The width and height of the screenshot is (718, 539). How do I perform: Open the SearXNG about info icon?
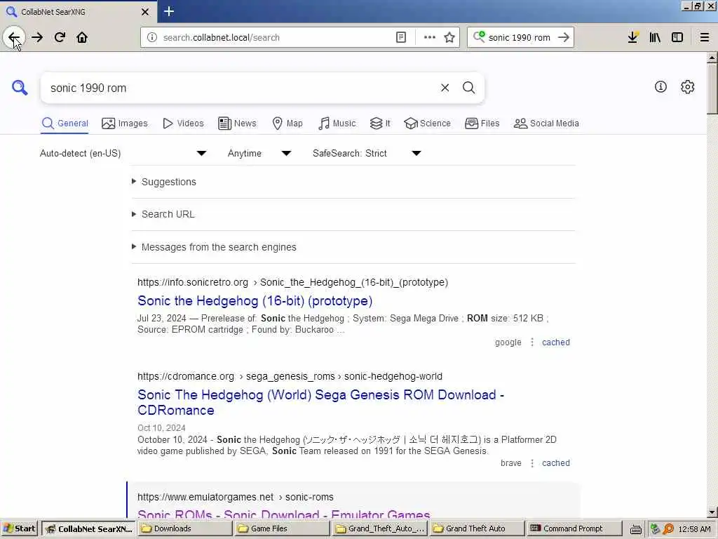[661, 86]
